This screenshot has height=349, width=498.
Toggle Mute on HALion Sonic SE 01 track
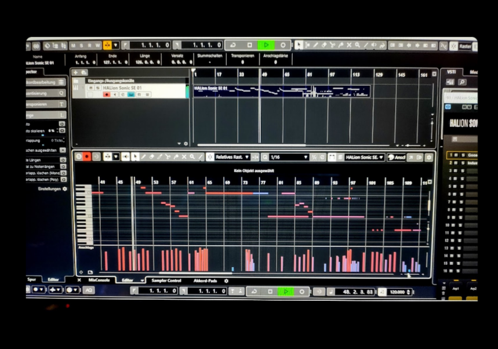pyautogui.click(x=91, y=88)
